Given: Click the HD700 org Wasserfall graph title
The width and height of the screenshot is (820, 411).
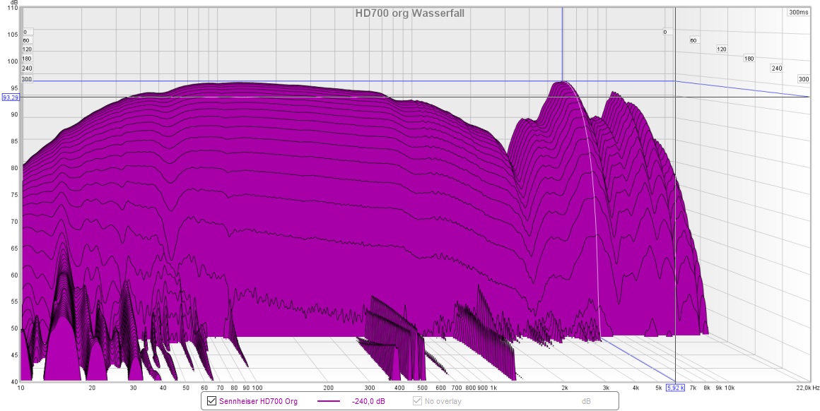Looking at the screenshot, I should [409, 13].
